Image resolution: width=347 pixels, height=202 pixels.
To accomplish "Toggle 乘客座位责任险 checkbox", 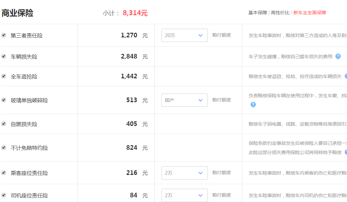I will (4, 173).
